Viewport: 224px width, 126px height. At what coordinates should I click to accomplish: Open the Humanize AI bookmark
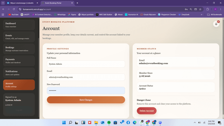[x=132, y=15]
